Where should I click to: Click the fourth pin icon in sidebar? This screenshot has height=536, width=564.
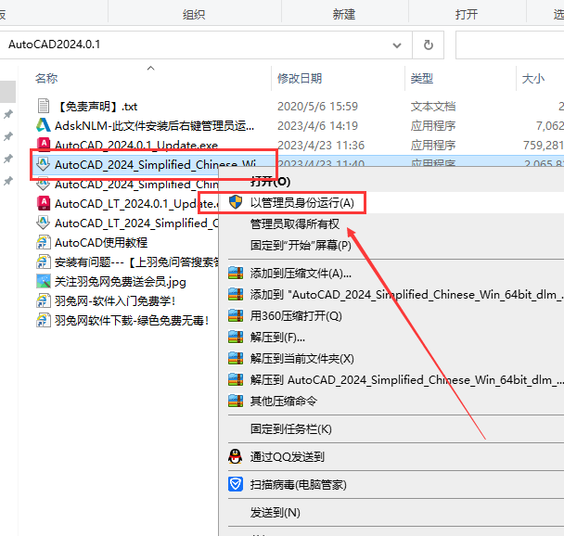pyautogui.click(x=8, y=181)
